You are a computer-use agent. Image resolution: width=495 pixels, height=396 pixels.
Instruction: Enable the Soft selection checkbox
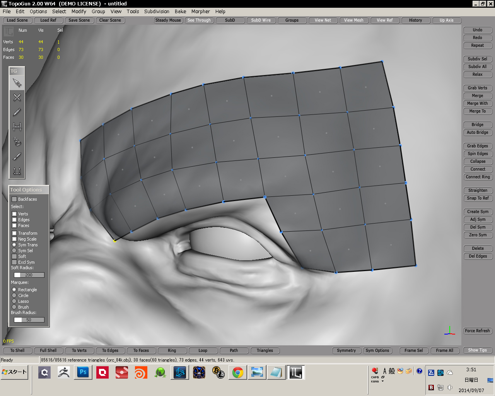tap(14, 256)
